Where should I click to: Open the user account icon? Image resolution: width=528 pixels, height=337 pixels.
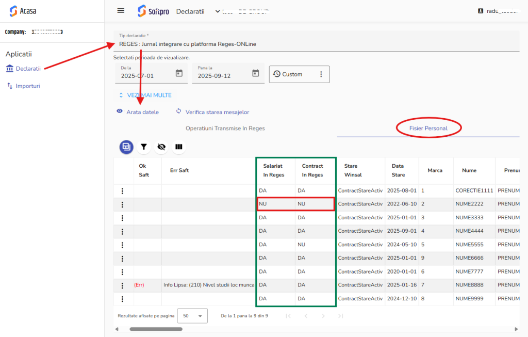pyautogui.click(x=481, y=11)
